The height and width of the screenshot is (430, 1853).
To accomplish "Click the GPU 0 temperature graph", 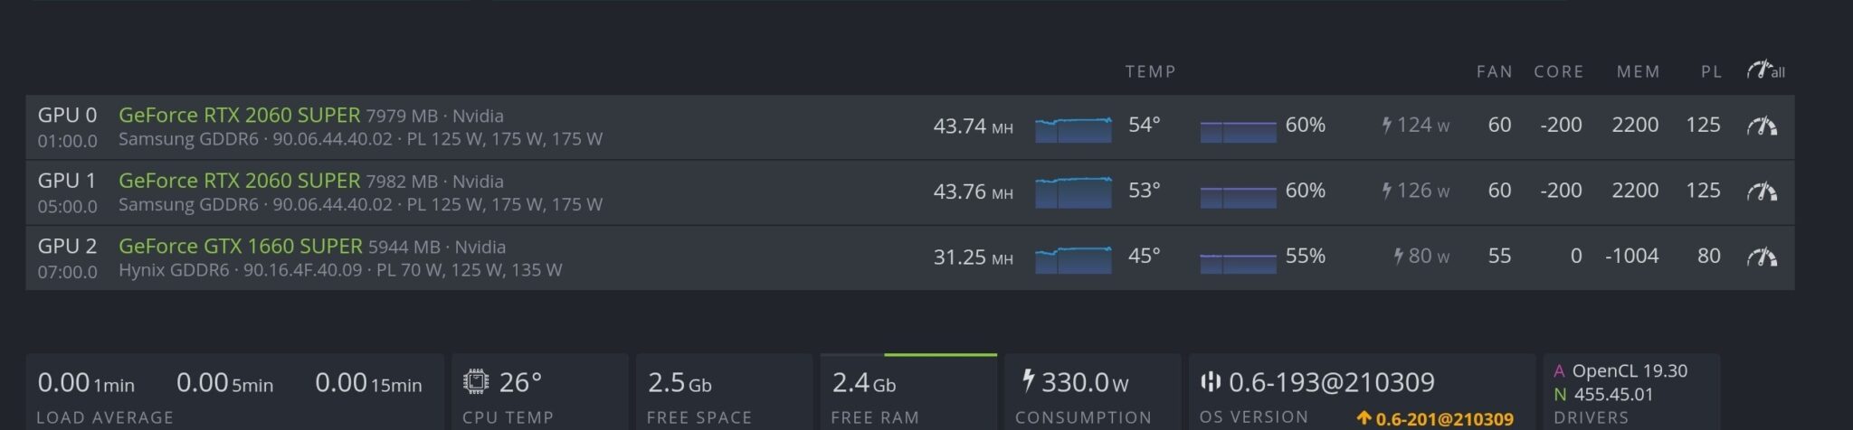I will click(1073, 128).
